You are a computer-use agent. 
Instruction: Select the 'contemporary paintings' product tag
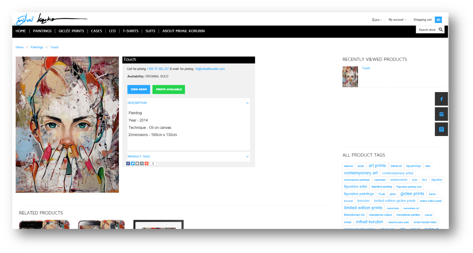click(x=357, y=180)
